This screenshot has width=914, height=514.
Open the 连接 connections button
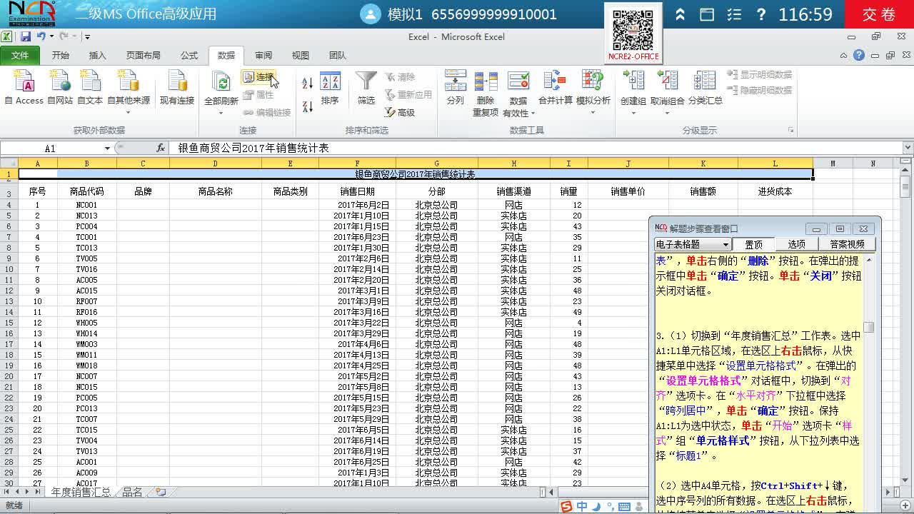(258, 77)
